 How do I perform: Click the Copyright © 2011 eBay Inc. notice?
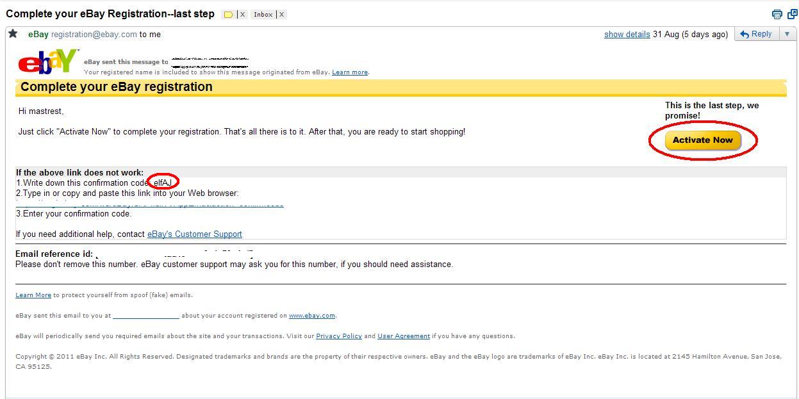point(399,362)
